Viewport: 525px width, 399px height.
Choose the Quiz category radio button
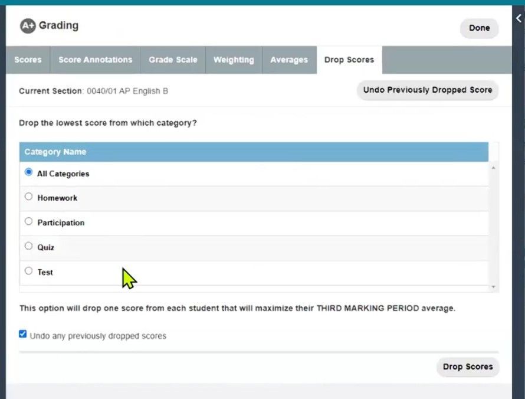coord(28,246)
